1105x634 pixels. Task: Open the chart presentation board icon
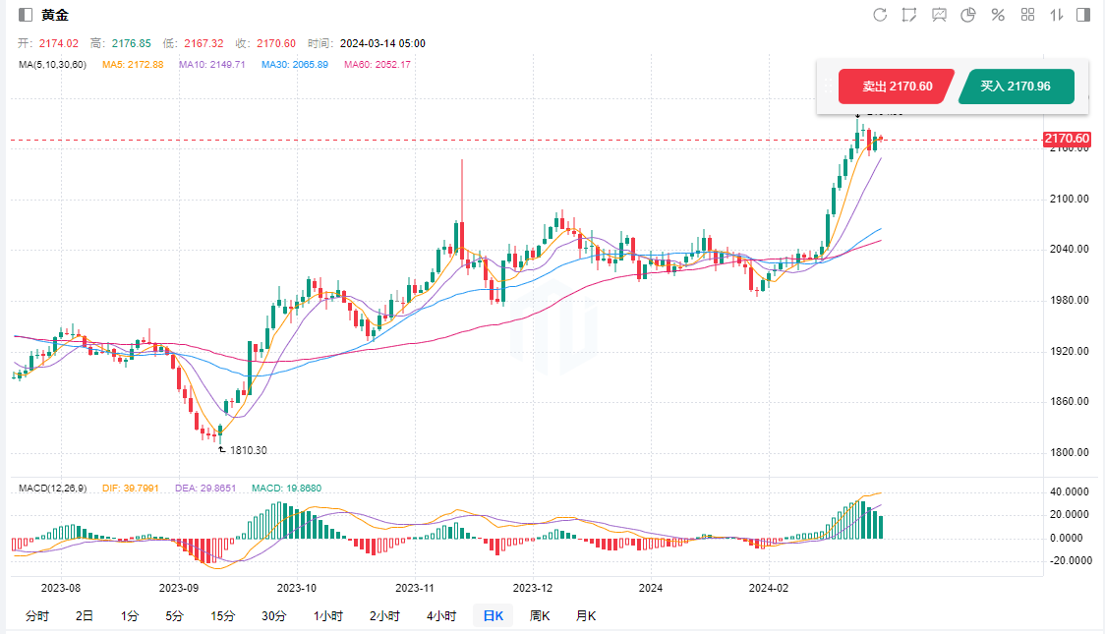[x=939, y=15]
